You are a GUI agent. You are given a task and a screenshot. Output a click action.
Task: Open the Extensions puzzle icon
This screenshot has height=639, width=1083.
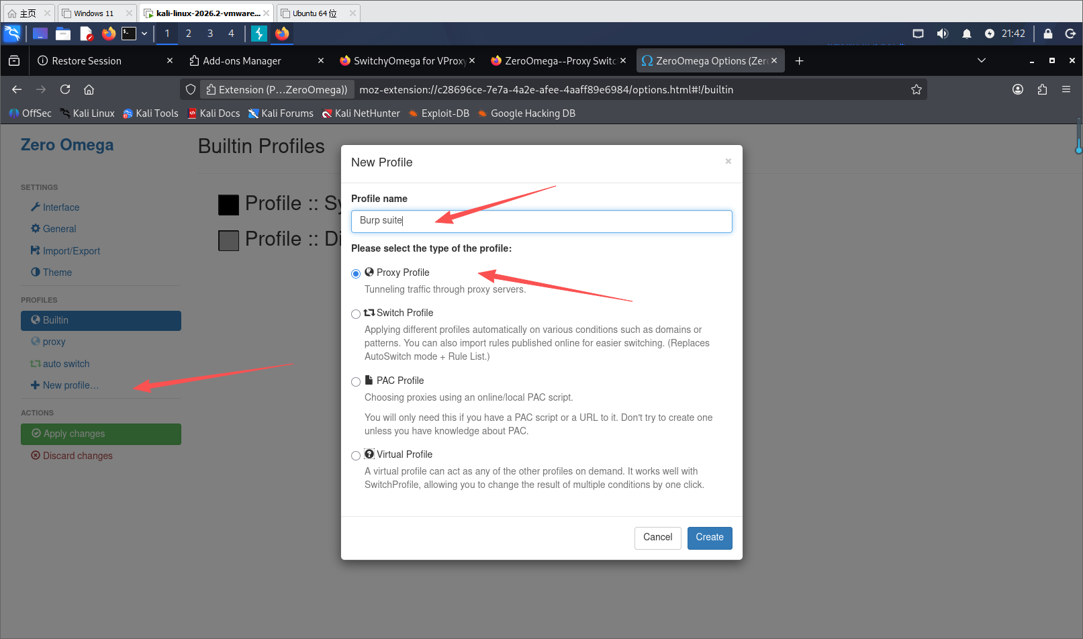pos(1042,89)
